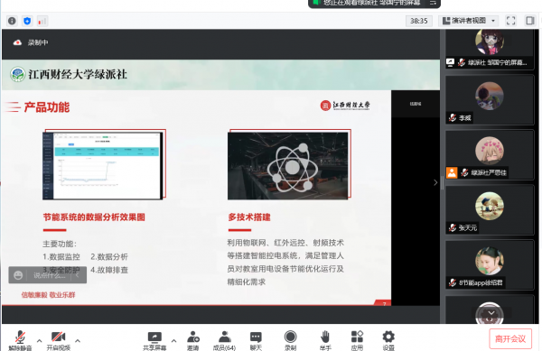Click the emoji smiley in chat box
This screenshot has height=351, width=542.
18,275
